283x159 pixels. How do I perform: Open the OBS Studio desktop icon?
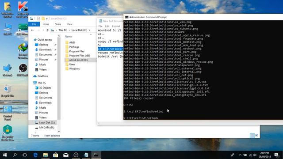click(23, 70)
